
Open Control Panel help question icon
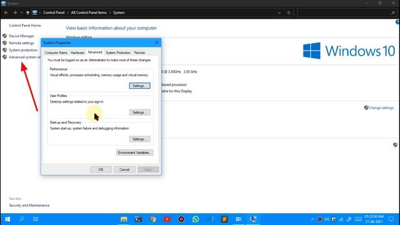click(x=397, y=22)
